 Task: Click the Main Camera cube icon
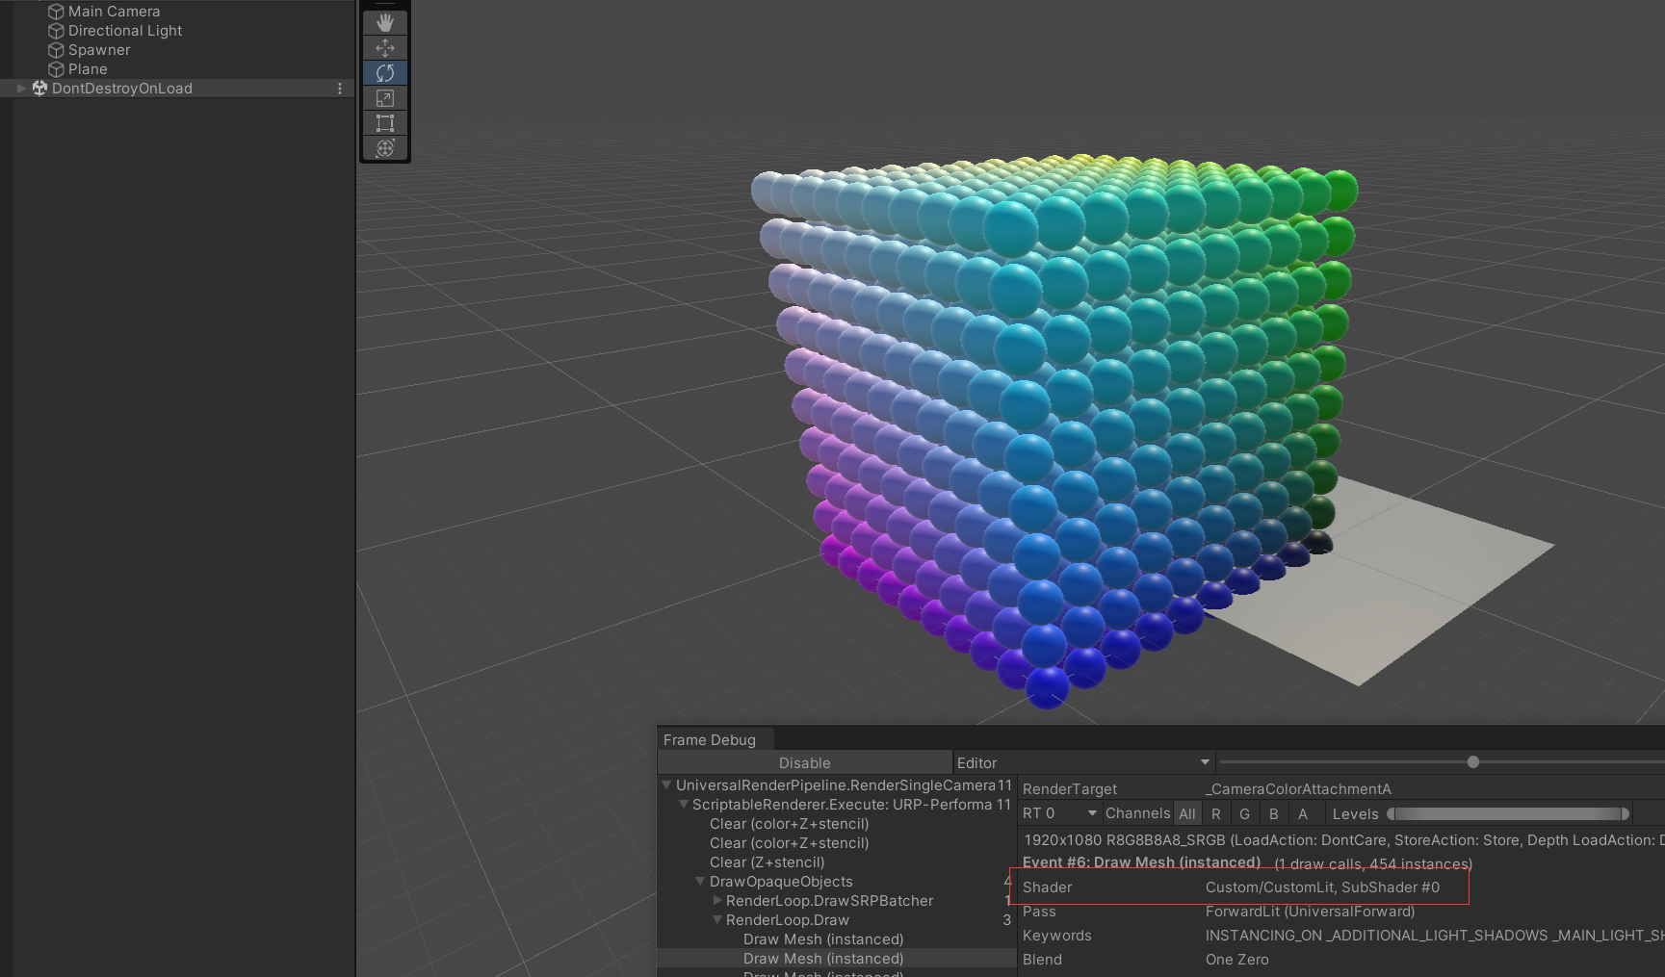click(x=55, y=11)
